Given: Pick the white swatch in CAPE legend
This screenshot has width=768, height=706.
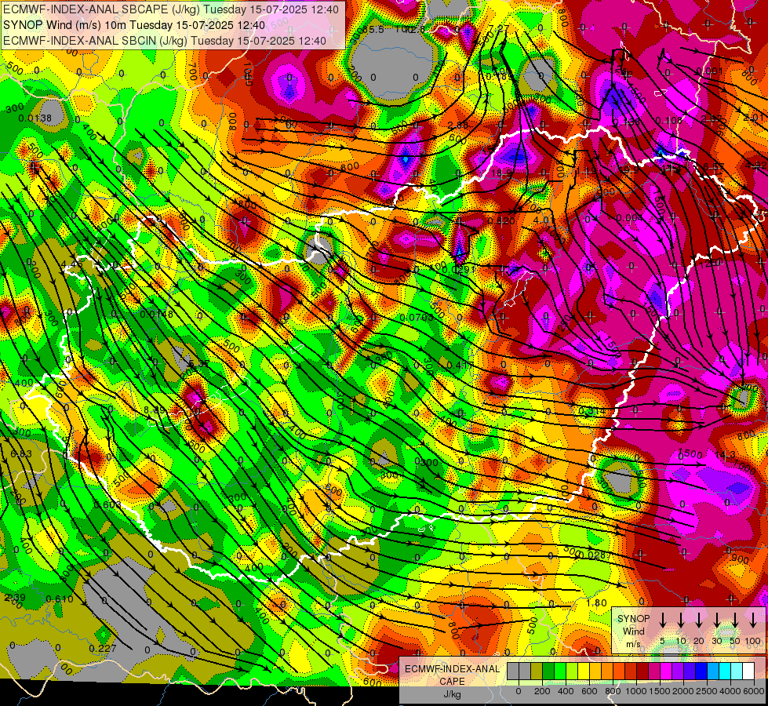Looking at the screenshot, I should click(748, 671).
